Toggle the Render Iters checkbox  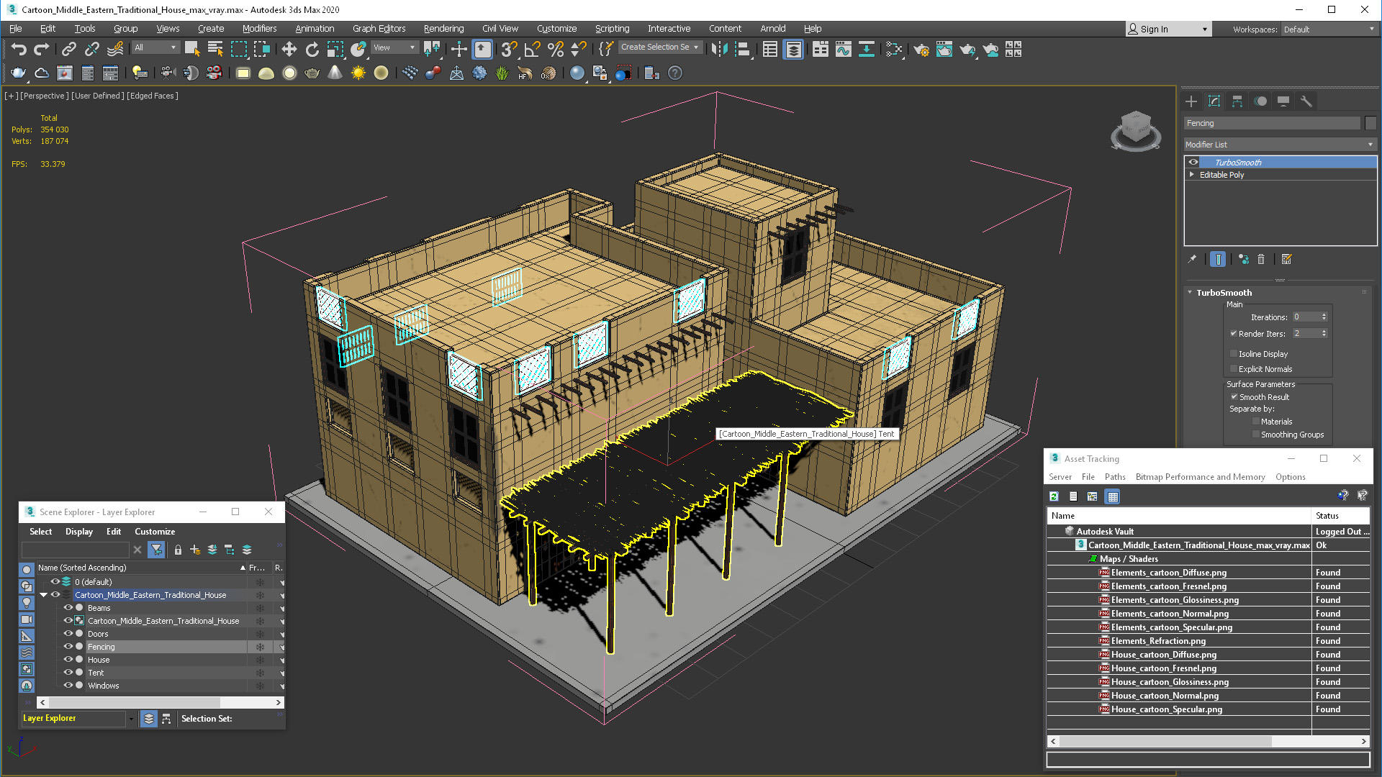[1234, 333]
